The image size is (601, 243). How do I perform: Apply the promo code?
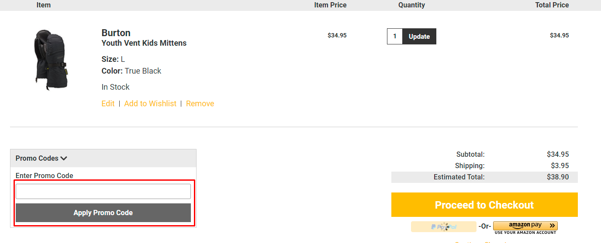(103, 213)
